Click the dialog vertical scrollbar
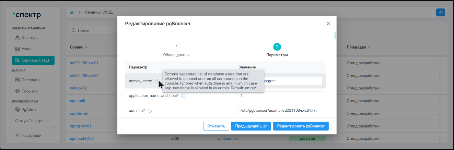The image size is (454, 150). (335, 36)
